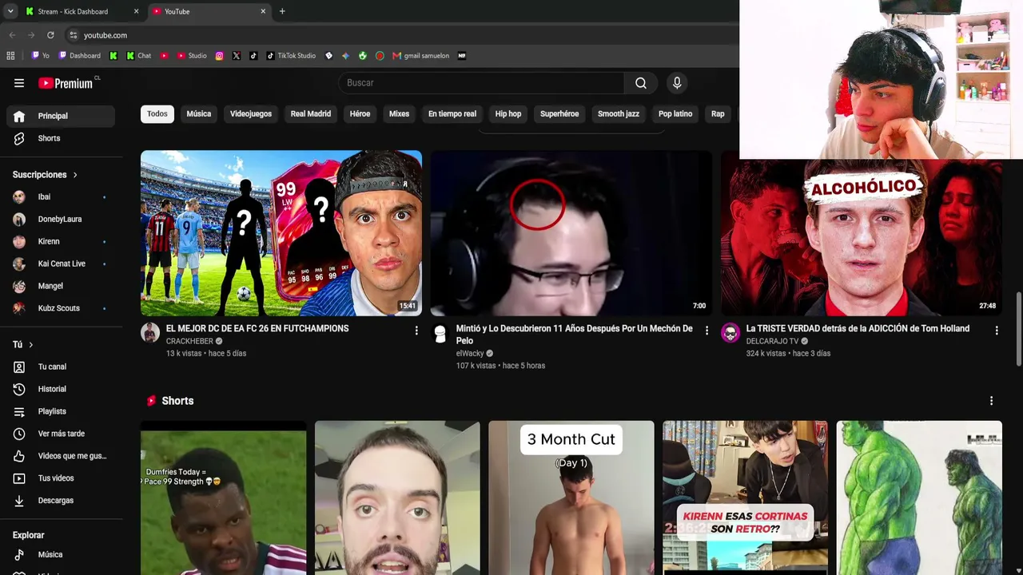Open Playlists in the sidebar
The width and height of the screenshot is (1023, 575).
coord(61,411)
